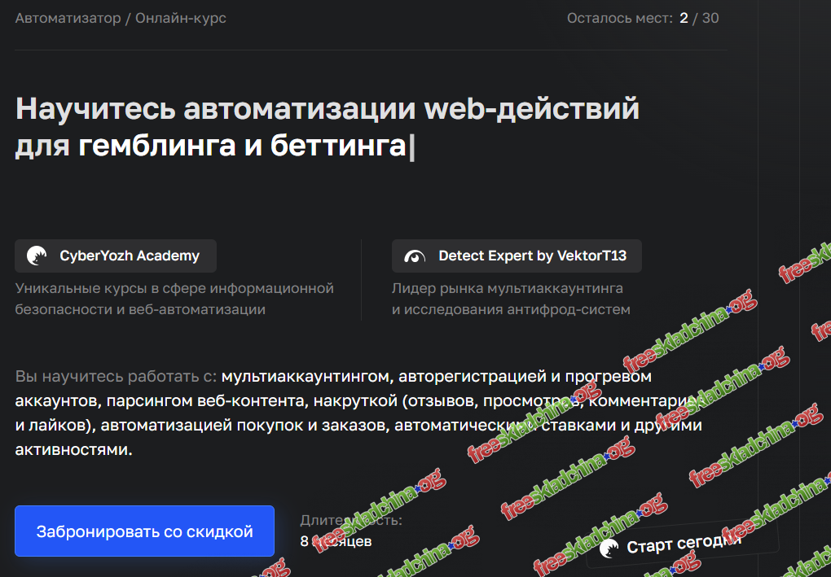Click the "Старт сегодня" label
Screen dimensions: 831x577
coord(684,544)
